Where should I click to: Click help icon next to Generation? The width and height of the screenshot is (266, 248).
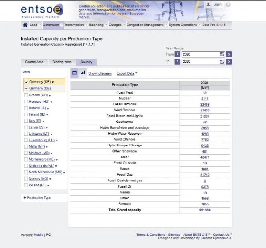(x=62, y=25)
